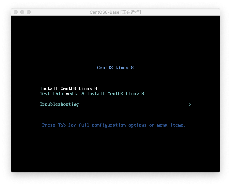Click the 8 in the top heading

(132, 68)
